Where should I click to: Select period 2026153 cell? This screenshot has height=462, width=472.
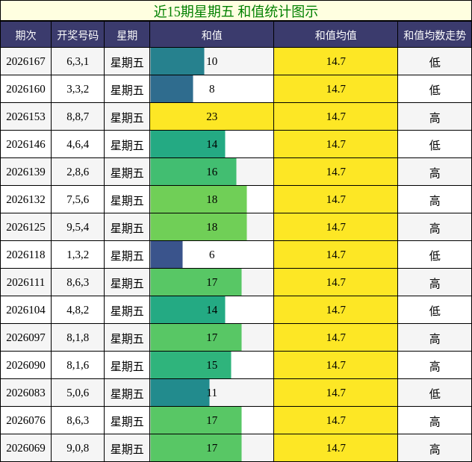(25, 116)
